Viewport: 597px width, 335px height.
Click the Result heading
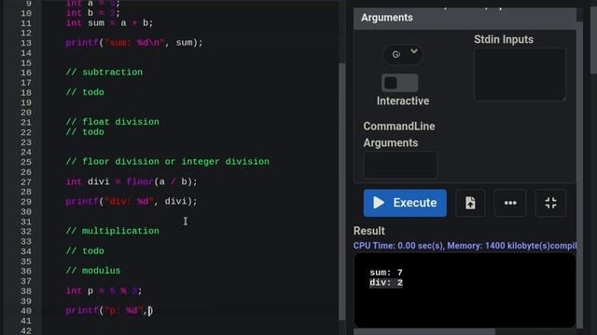pos(369,231)
